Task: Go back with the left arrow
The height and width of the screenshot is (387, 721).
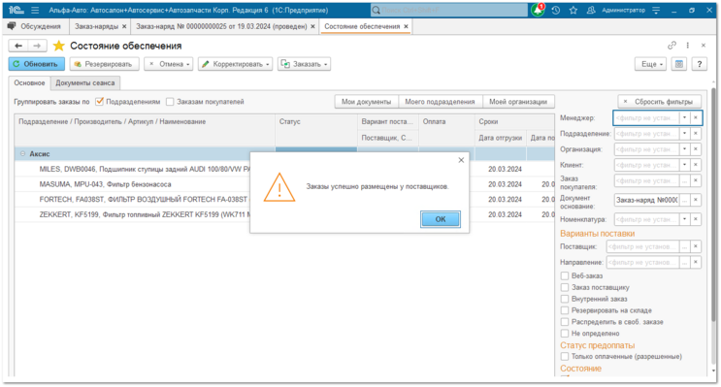Action: pos(18,46)
